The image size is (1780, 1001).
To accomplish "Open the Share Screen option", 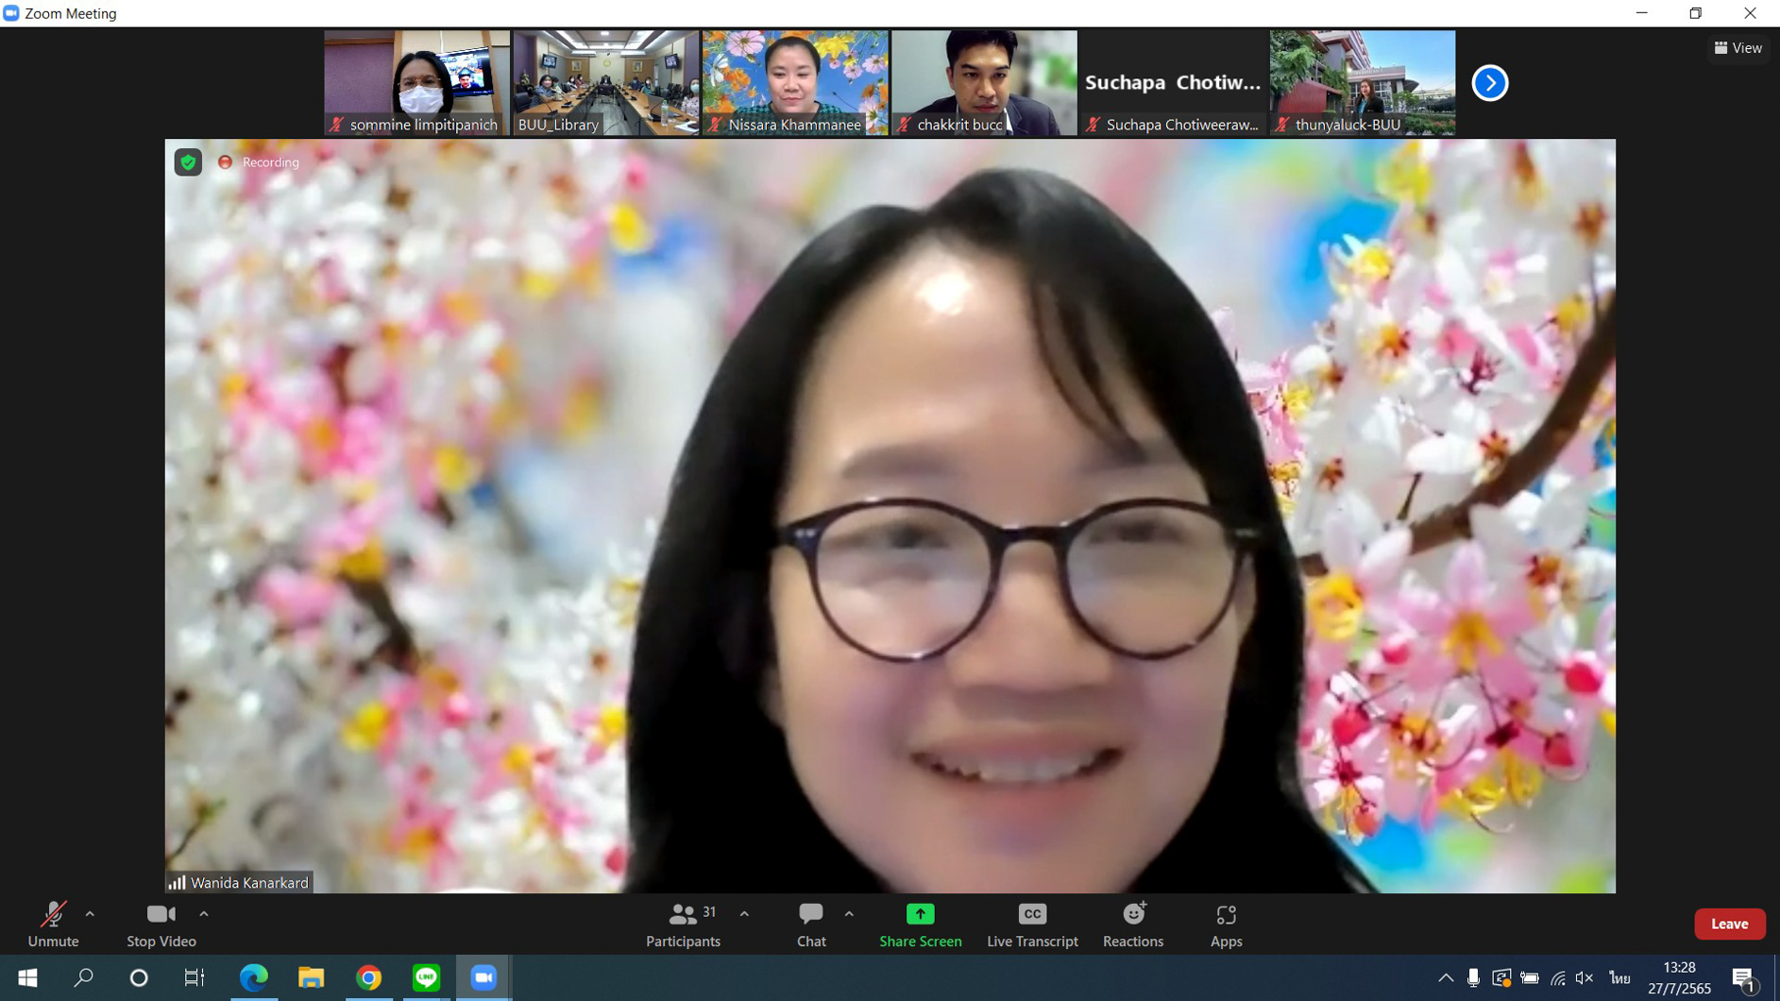I will (920, 924).
